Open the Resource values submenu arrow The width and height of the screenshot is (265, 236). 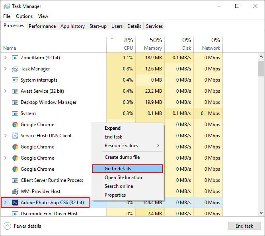tap(158, 146)
